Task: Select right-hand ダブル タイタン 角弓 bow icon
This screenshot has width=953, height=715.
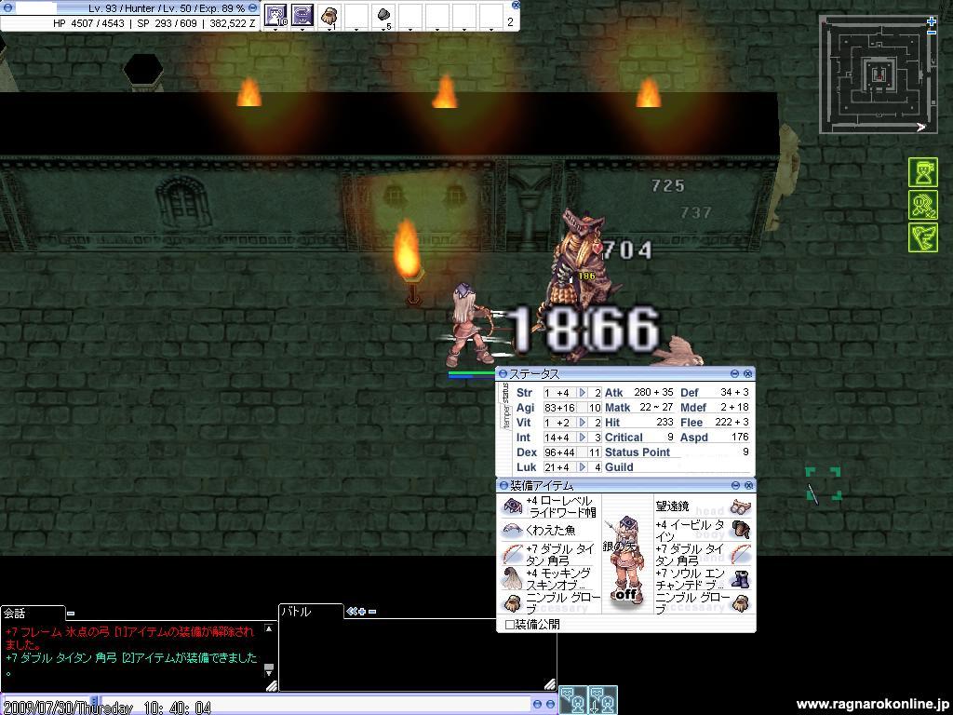Action: 740,555
